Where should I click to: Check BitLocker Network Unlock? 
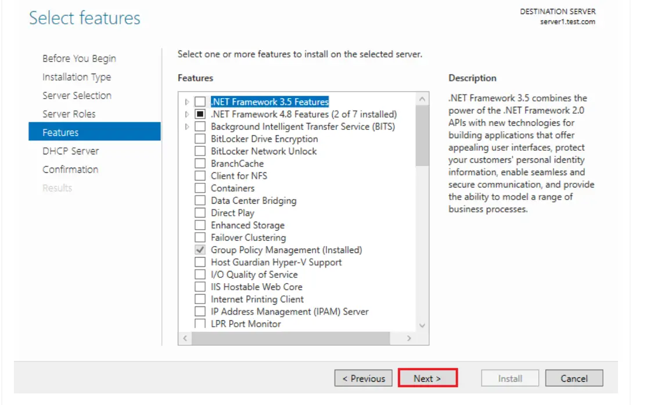pyautogui.click(x=200, y=151)
